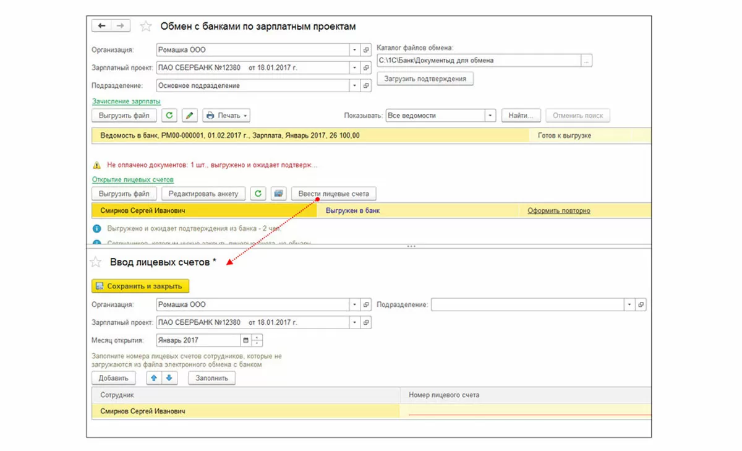Open the Зачисление зарплаты link
742x451 pixels.
coord(126,101)
